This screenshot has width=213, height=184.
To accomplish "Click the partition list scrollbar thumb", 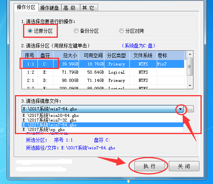I will (x=190, y=67).
